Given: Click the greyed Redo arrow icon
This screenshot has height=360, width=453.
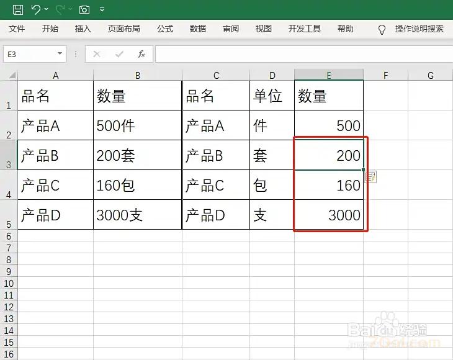Looking at the screenshot, I should tap(60, 9).
